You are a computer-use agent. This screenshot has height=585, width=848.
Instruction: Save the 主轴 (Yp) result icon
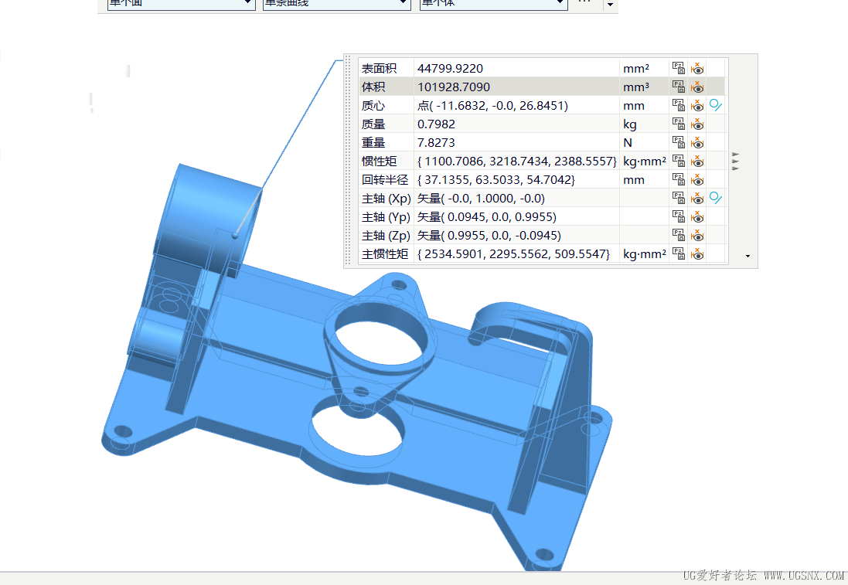tap(678, 216)
